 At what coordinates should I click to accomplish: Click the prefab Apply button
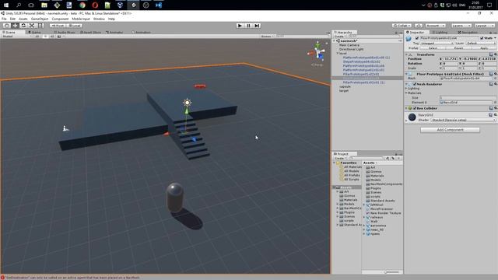(x=484, y=48)
